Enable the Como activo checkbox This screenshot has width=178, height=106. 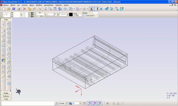(x=84, y=16)
